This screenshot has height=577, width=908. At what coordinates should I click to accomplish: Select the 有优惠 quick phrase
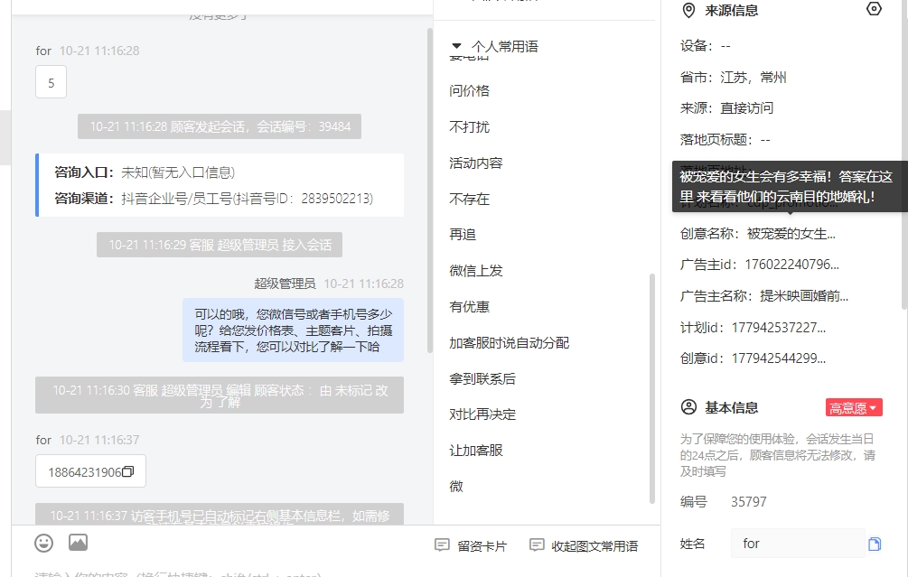[469, 307]
